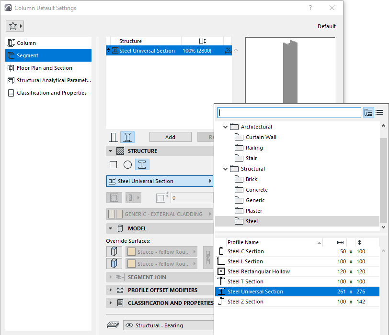Expand the PROFILE OFFSET MODIFIERS panel
The width and height of the screenshot is (389, 335).
pos(111,290)
